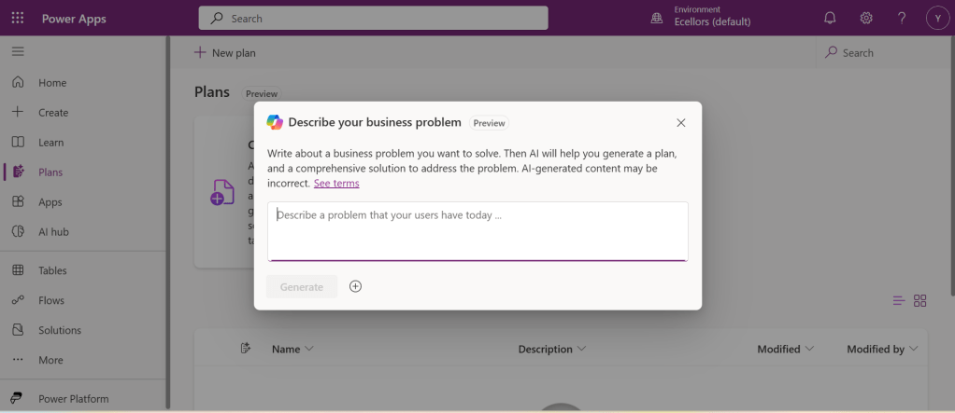Open the notifications bell

830,19
